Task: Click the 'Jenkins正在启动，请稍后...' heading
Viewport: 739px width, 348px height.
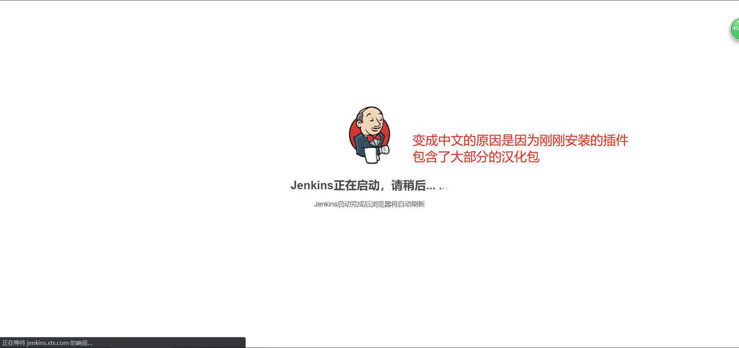Action: [369, 185]
